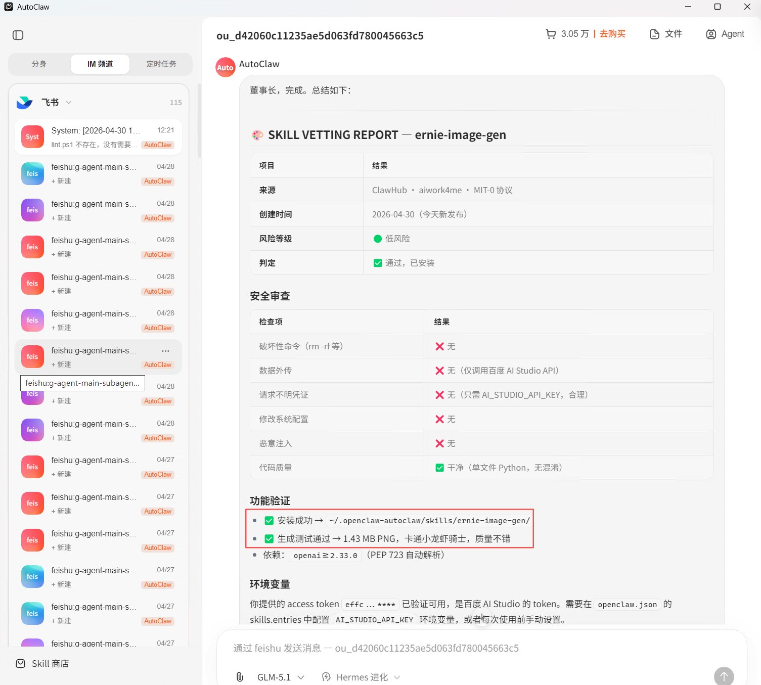The height and width of the screenshot is (685, 761).
Task: Attach a file with the paperclip icon
Action: pyautogui.click(x=240, y=677)
